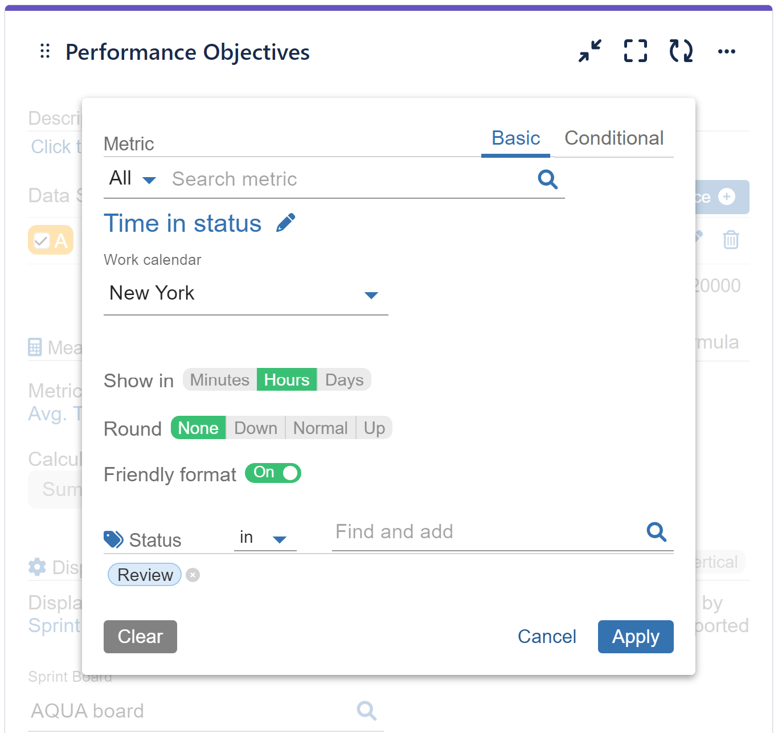The image size is (778, 733).
Task: Click the collapse gadget arrows icon
Action: click(x=590, y=51)
